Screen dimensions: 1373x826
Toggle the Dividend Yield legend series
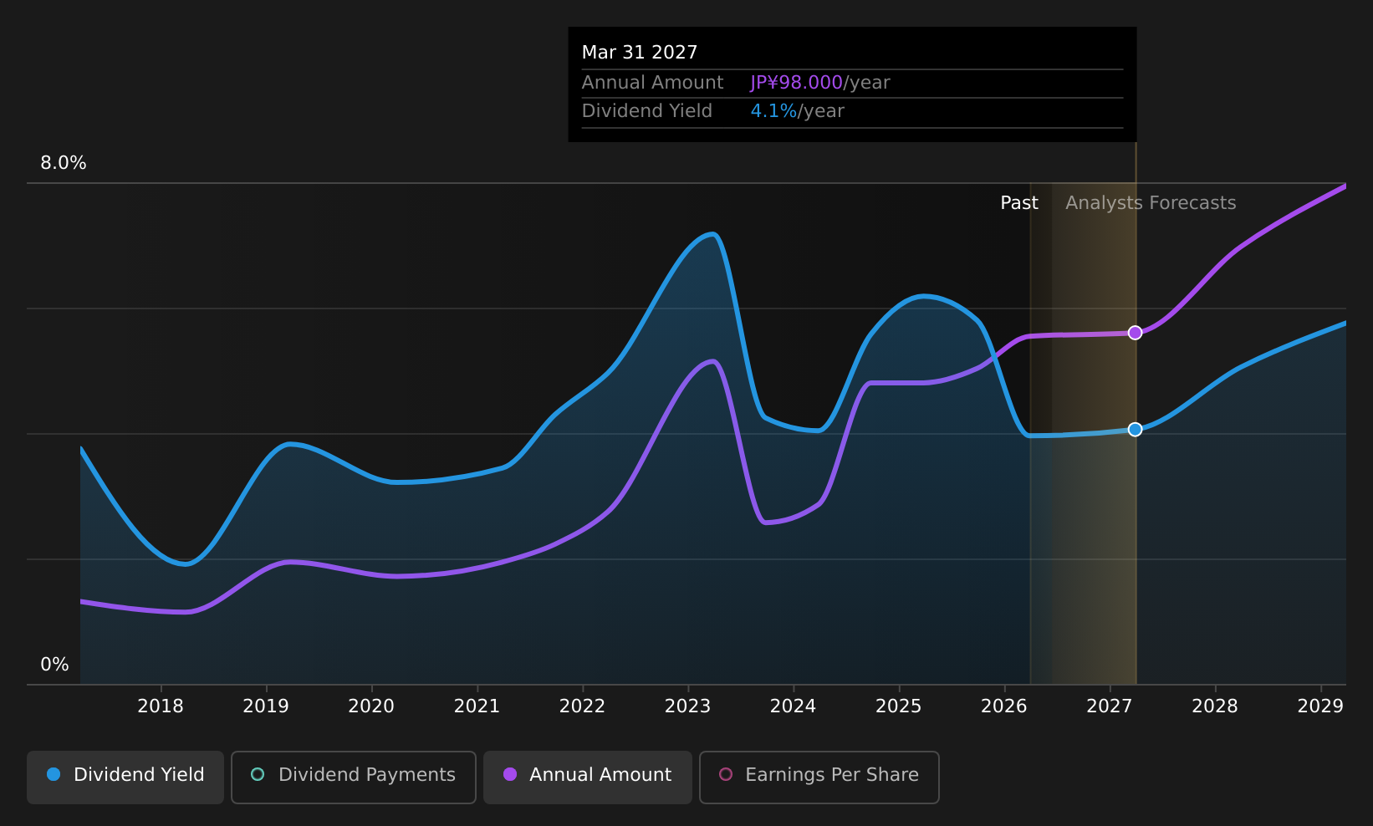125,777
